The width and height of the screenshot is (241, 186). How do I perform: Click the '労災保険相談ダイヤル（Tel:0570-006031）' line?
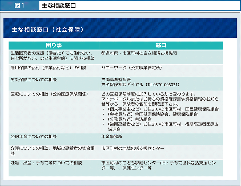click(140, 85)
